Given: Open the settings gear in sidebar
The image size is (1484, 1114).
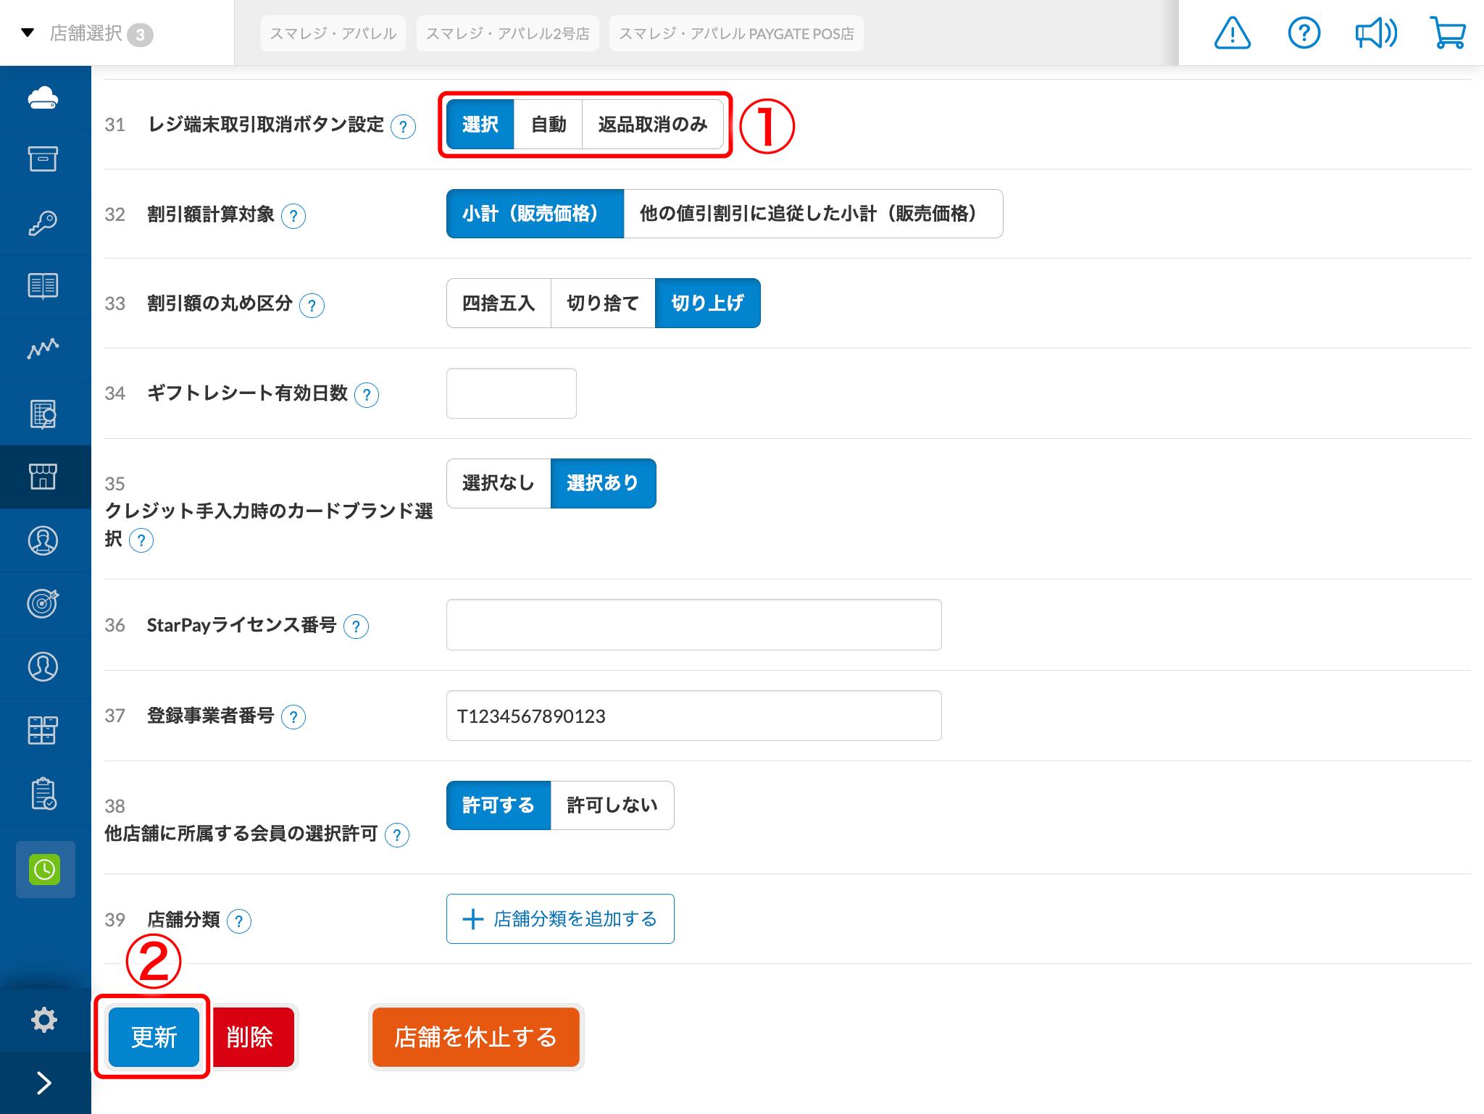Looking at the screenshot, I should 44,1019.
